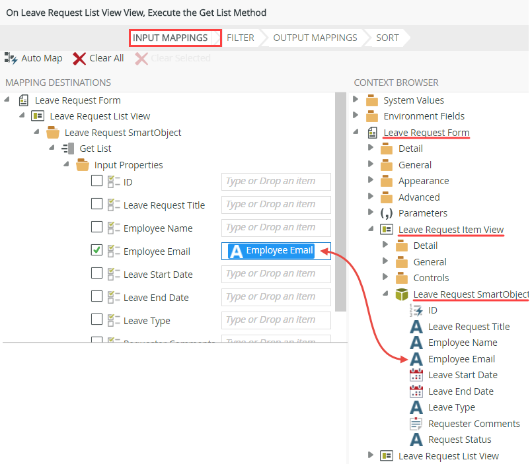Click the Leave Request Item View icon
This screenshot has width=530, height=464.
[x=387, y=229]
